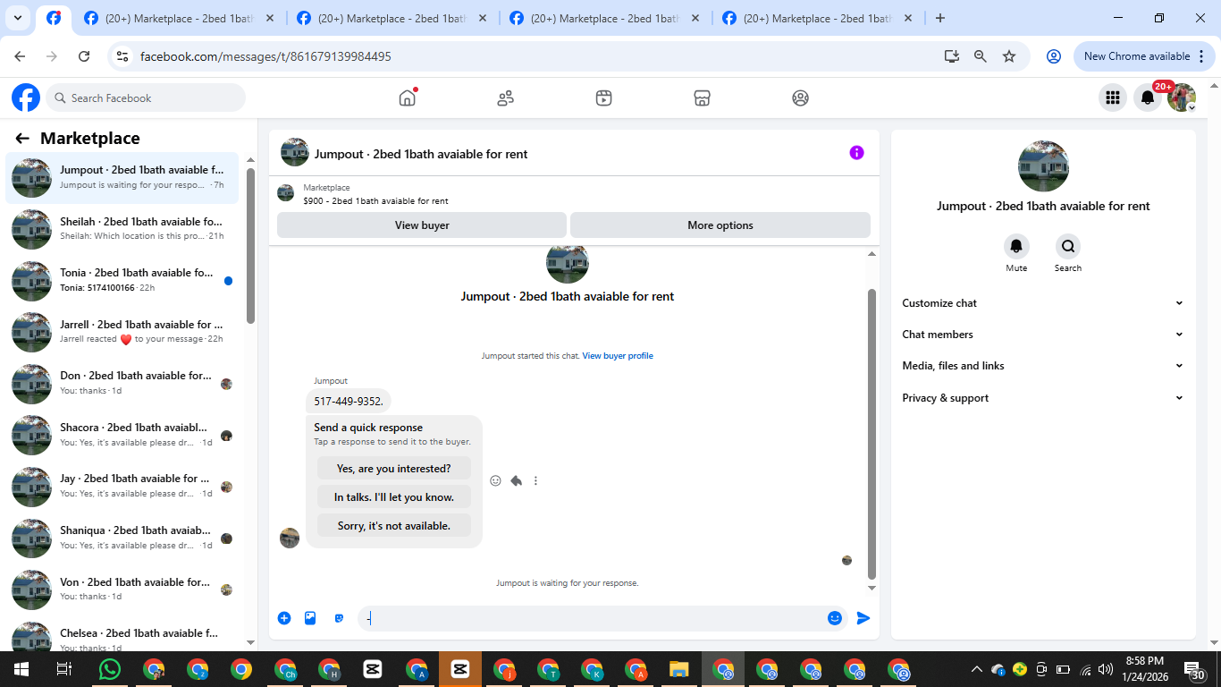
Task: Expand the Privacy & support section
Action: 1043,398
